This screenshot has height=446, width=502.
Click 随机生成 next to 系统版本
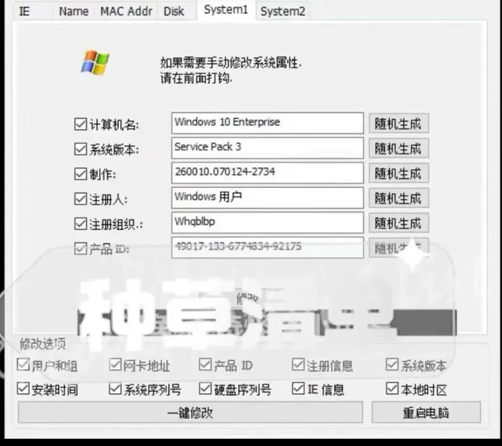(x=398, y=148)
